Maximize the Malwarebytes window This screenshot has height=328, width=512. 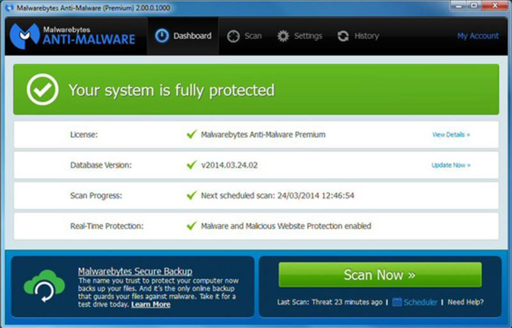(474, 6)
